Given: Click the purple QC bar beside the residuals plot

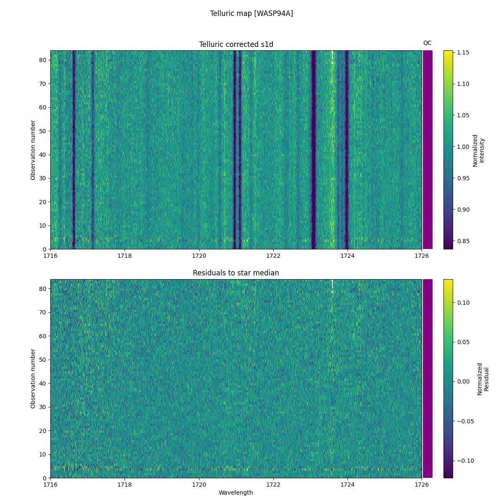Looking at the screenshot, I should point(428,379).
